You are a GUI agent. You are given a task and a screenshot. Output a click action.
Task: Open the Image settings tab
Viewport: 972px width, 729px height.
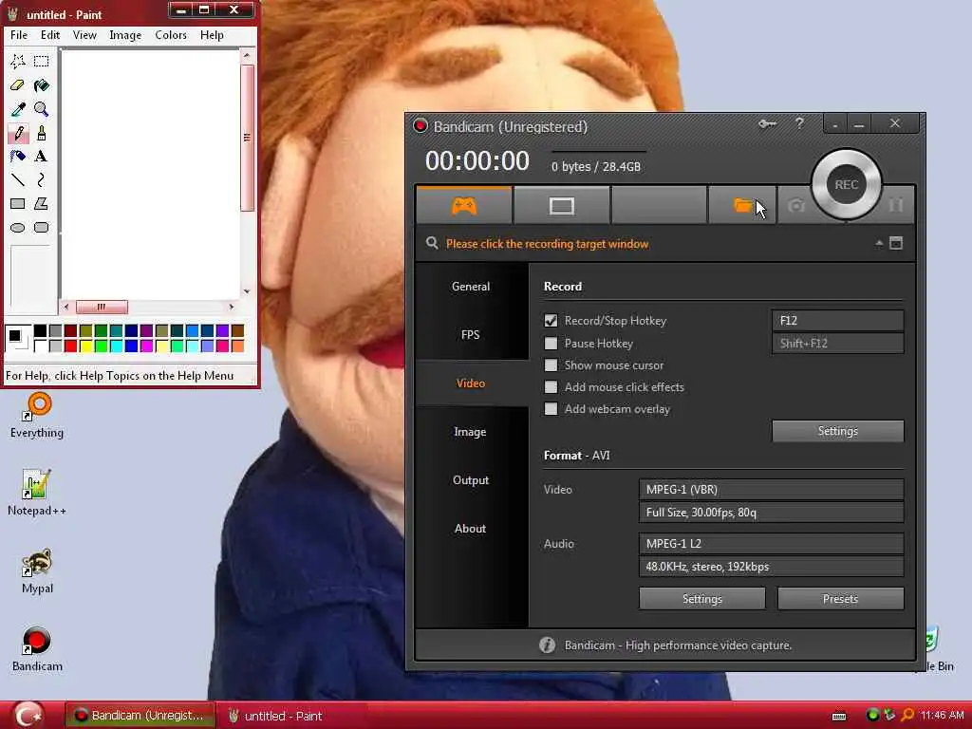[x=471, y=432]
